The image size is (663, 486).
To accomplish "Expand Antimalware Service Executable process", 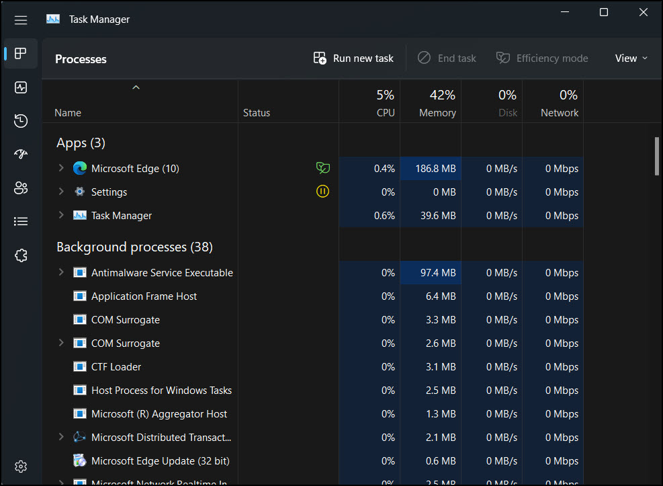I will point(61,272).
